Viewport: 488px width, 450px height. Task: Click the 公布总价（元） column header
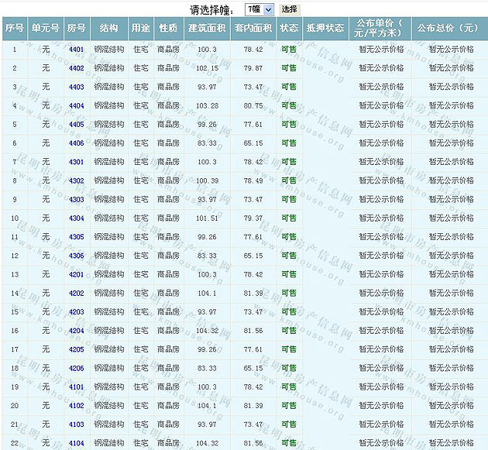click(448, 28)
